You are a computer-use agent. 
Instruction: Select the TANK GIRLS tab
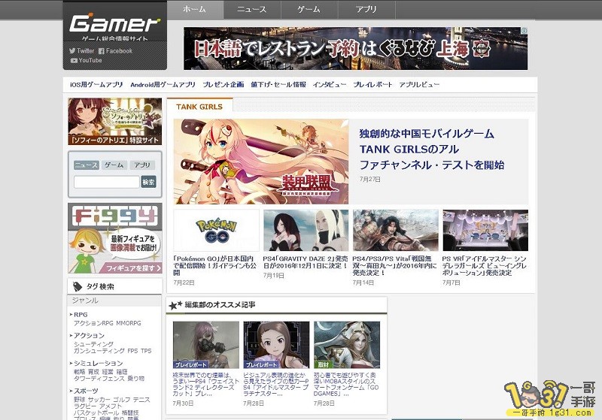pyautogui.click(x=199, y=107)
